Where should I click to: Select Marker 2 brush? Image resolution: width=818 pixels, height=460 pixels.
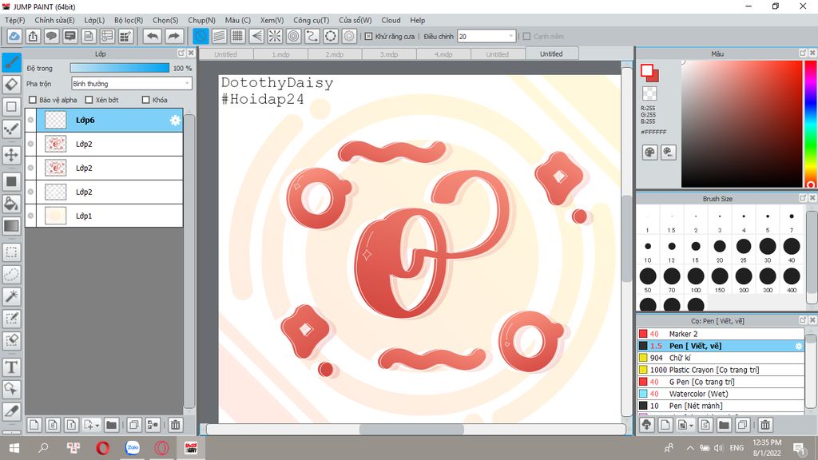[x=721, y=334]
